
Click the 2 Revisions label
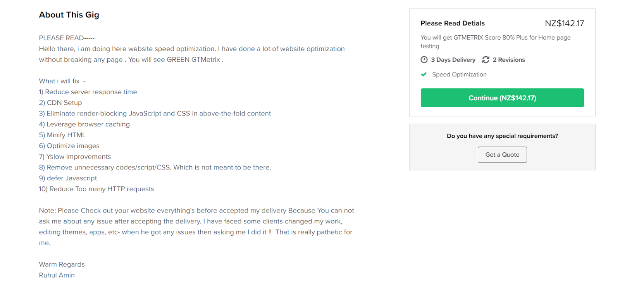(509, 60)
